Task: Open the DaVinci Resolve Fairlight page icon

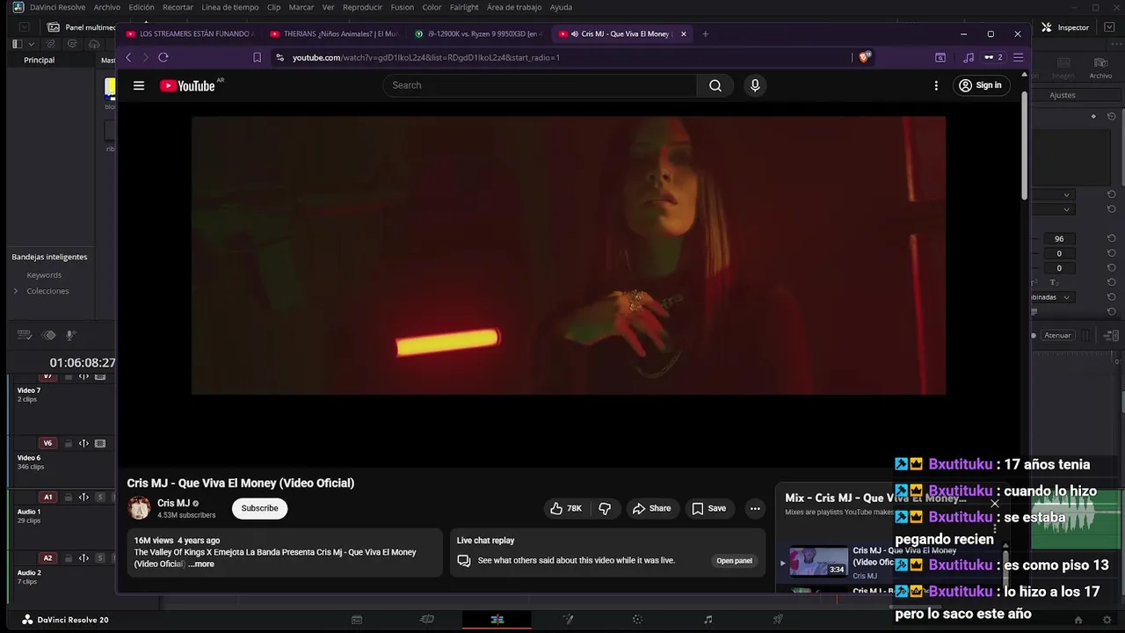Action: 708,620
